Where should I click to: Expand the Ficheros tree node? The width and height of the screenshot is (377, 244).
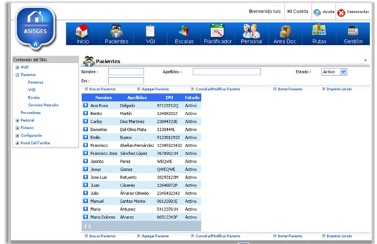pyautogui.click(x=17, y=128)
